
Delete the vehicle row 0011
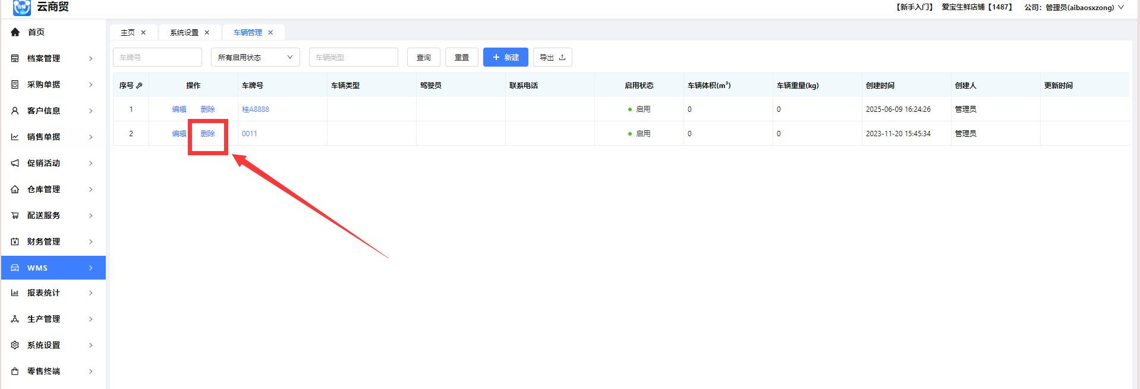207,134
